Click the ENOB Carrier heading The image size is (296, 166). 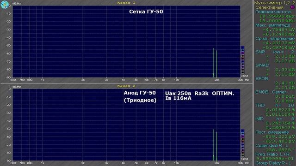pos(271,92)
